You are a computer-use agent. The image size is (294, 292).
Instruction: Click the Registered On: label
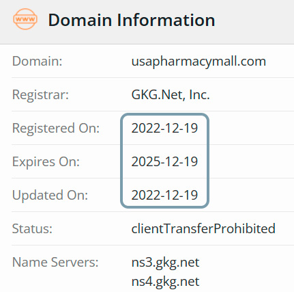56,128
